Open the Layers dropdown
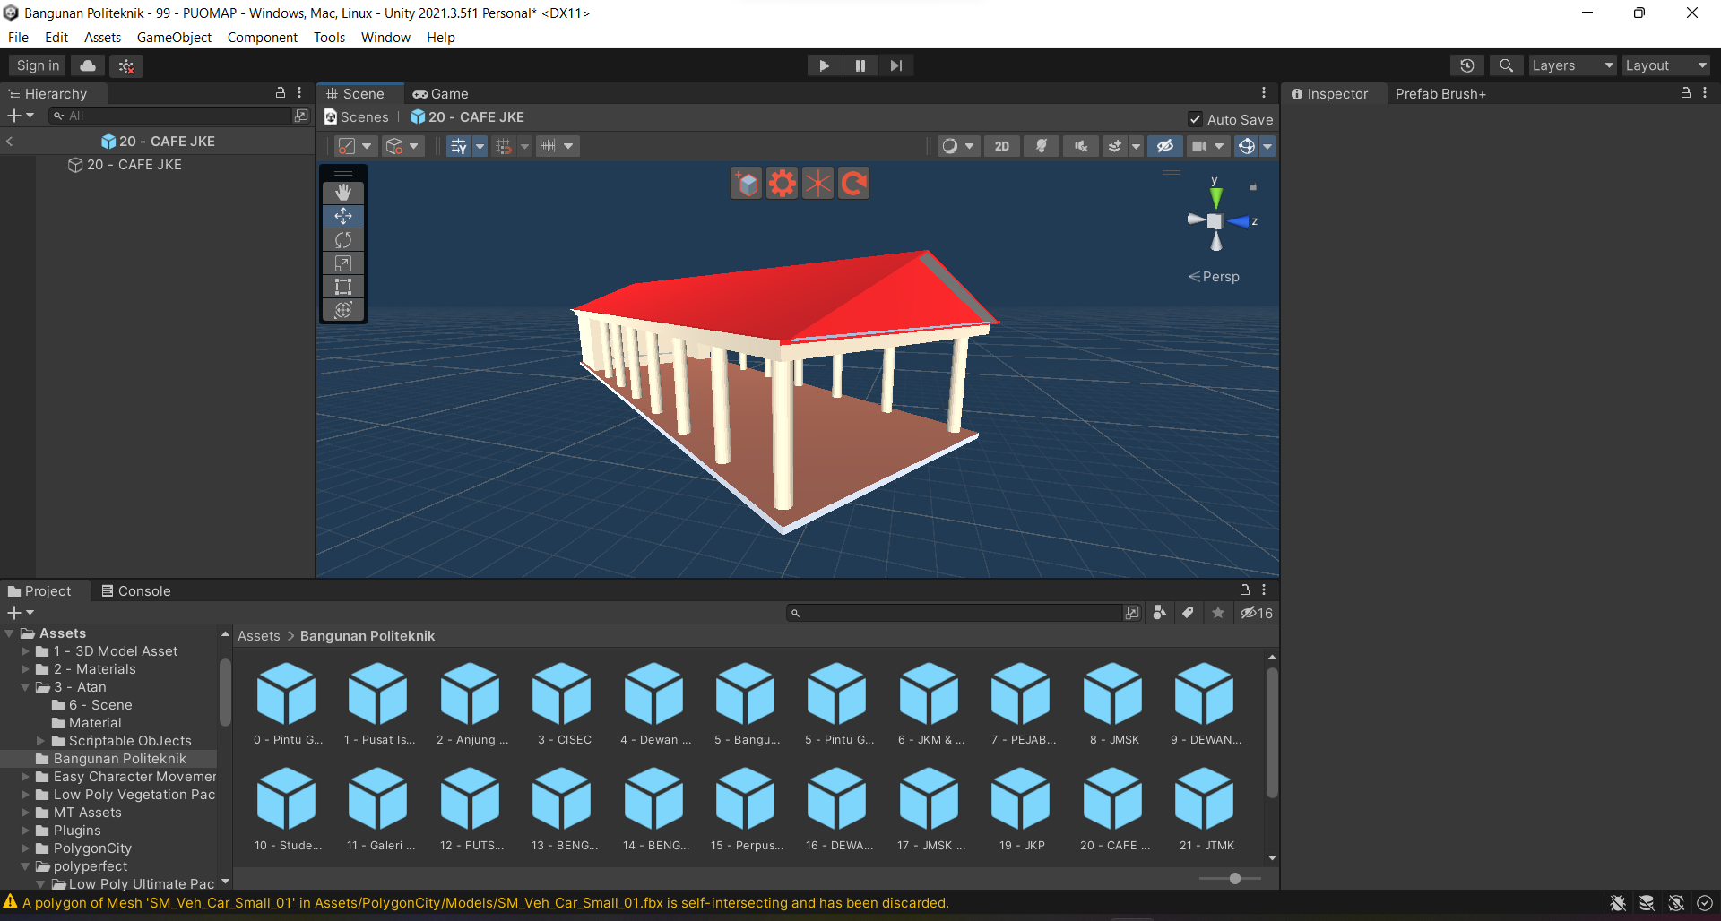 pyautogui.click(x=1571, y=65)
